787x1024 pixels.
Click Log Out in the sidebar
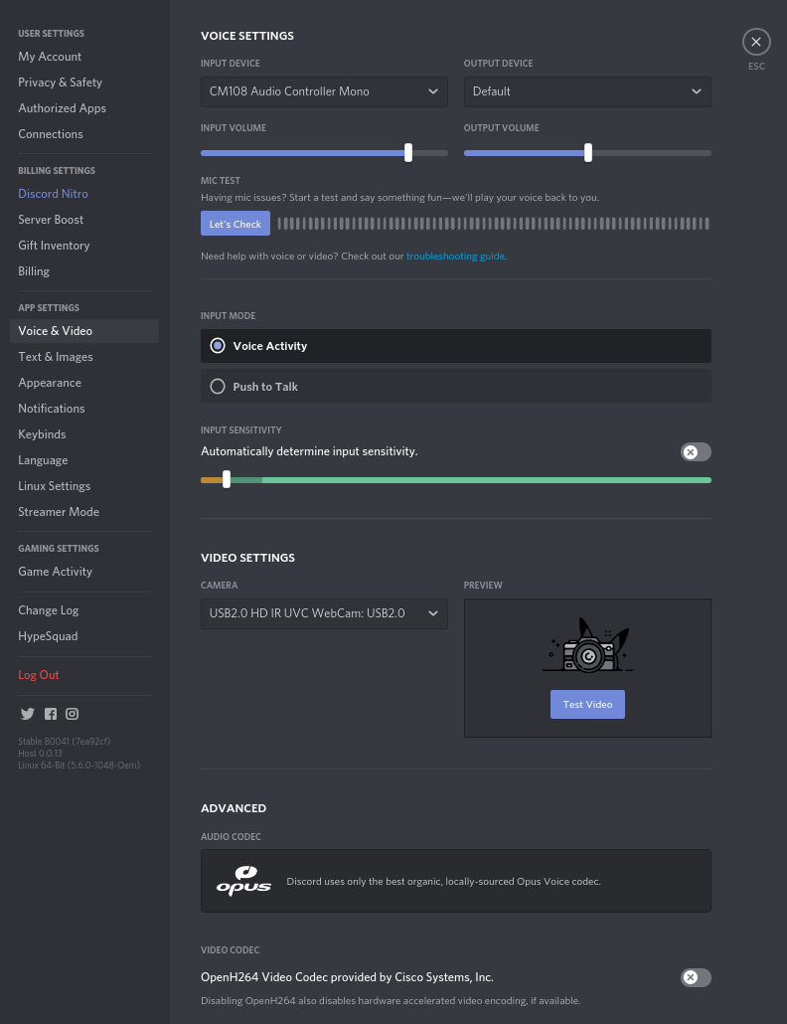(x=39, y=675)
